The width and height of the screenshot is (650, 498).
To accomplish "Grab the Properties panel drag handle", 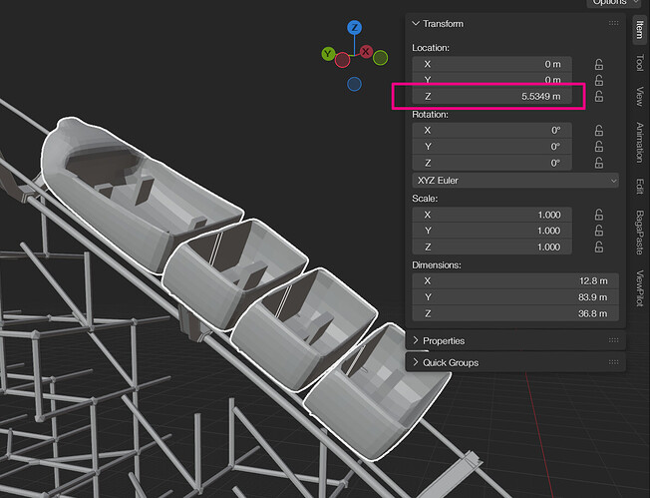I will point(613,340).
